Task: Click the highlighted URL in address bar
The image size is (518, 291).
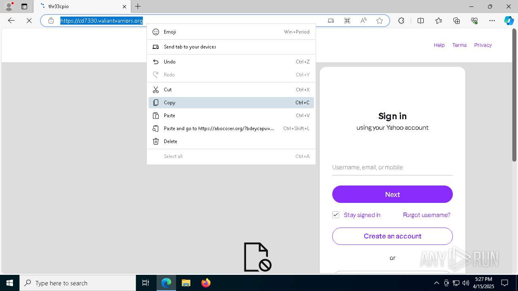Action: tap(102, 21)
